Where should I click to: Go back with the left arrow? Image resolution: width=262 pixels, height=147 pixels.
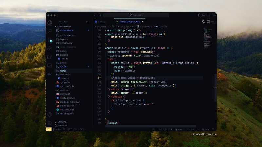[95, 15]
